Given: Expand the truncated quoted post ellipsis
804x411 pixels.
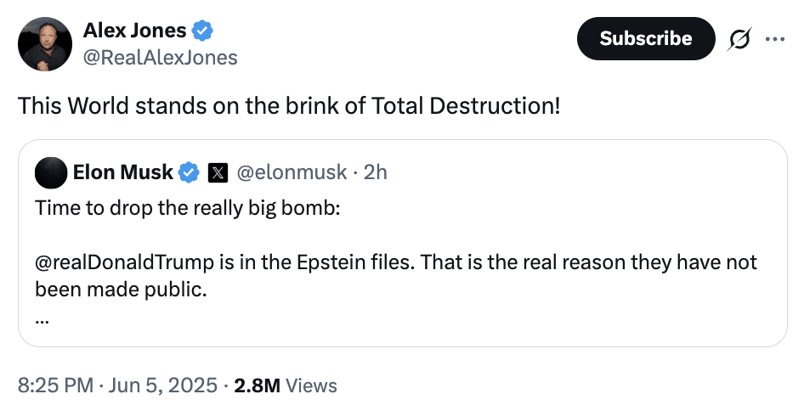Looking at the screenshot, I should [42, 321].
